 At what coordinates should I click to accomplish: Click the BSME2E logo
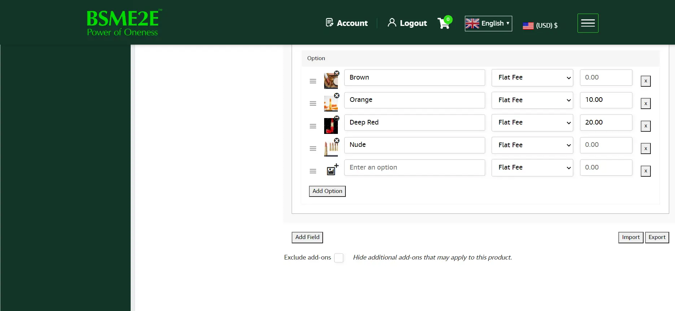[124, 23]
